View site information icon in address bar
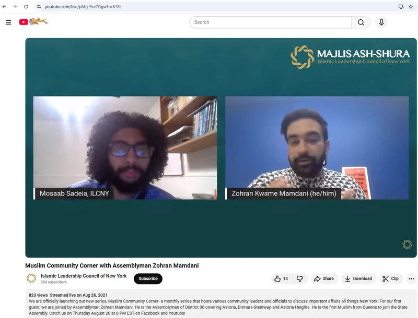This screenshot has height=318, width=418. tap(39, 7)
